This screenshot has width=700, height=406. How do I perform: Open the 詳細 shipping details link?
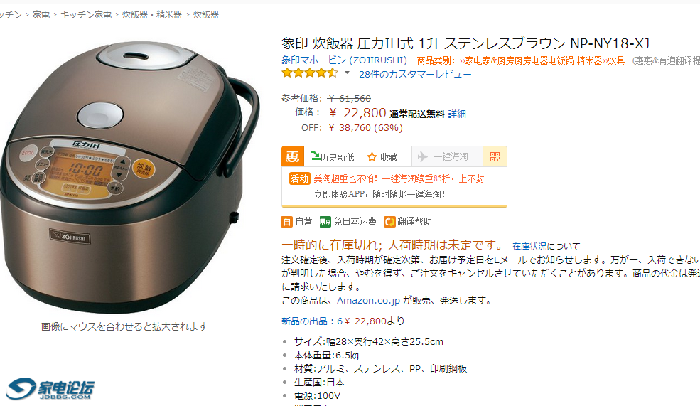[457, 114]
